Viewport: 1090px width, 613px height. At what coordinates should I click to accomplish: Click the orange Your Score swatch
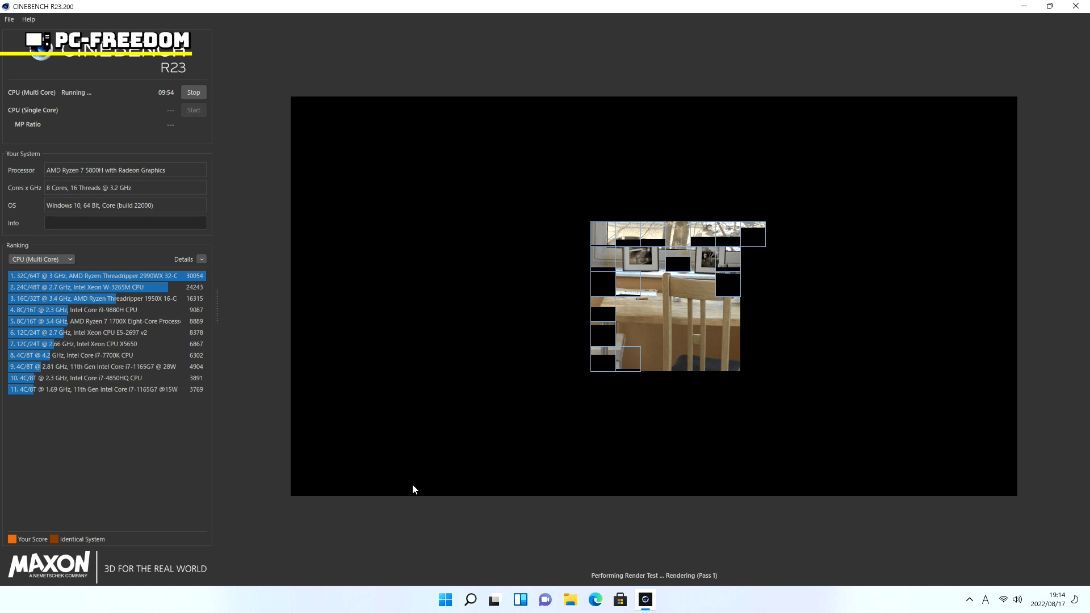tap(12, 539)
